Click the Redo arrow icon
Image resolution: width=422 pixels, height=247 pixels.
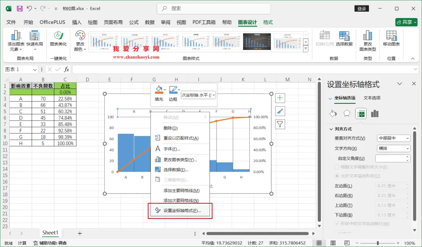coord(43,8)
